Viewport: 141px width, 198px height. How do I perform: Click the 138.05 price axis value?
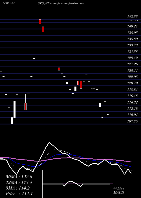click(x=133, y=33)
